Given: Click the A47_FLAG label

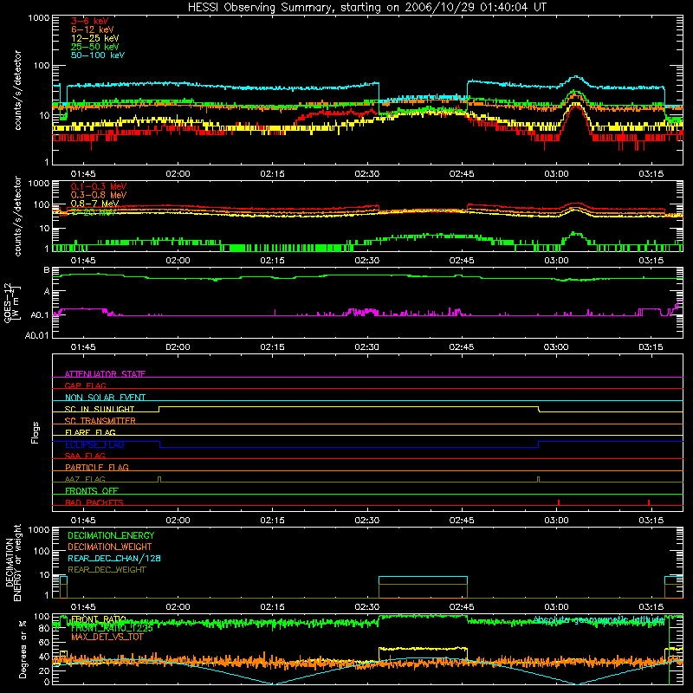Looking at the screenshot, I should pyautogui.click(x=85, y=479).
